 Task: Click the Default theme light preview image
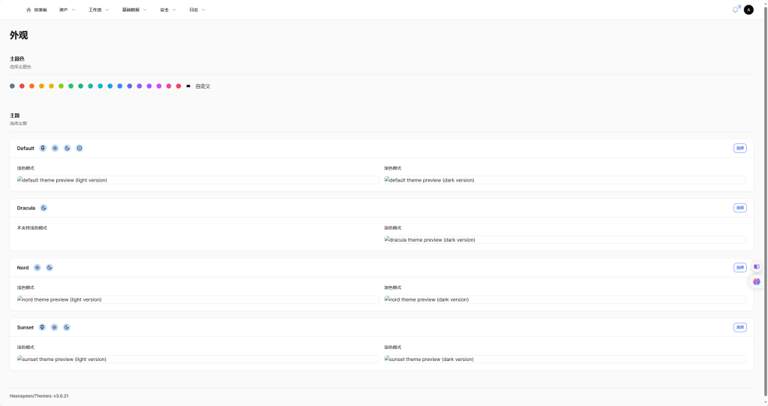[x=198, y=180]
